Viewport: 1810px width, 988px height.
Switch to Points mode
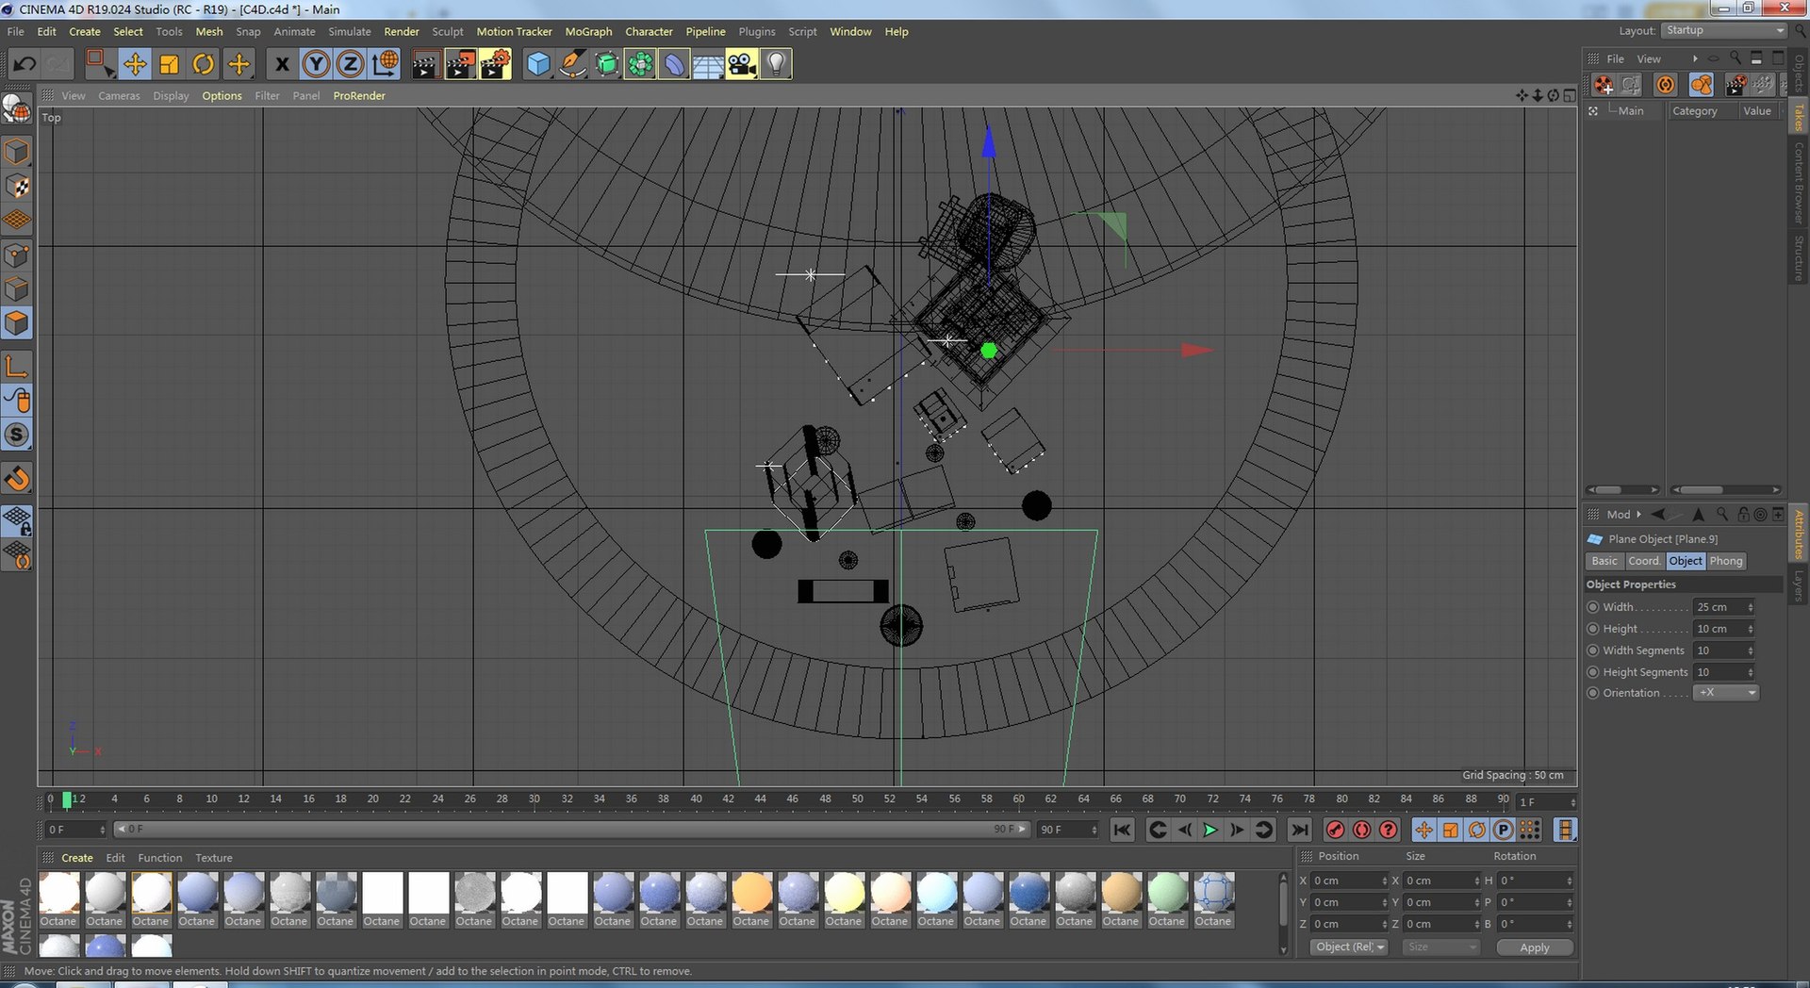pos(17,255)
